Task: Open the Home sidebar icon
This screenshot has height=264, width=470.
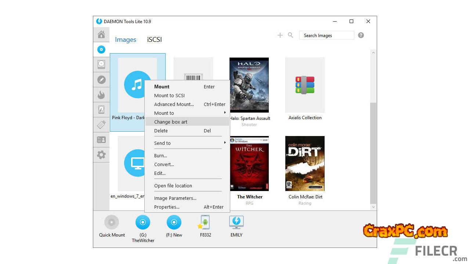Action: (101, 34)
